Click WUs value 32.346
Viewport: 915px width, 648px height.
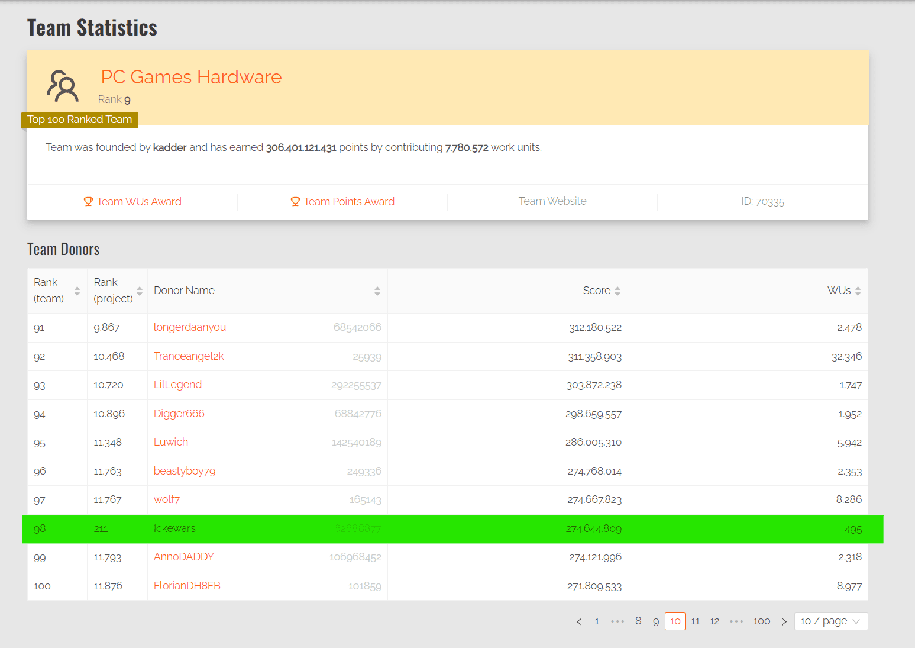[x=846, y=357]
